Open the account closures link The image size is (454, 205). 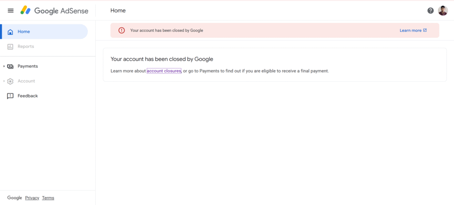click(164, 71)
